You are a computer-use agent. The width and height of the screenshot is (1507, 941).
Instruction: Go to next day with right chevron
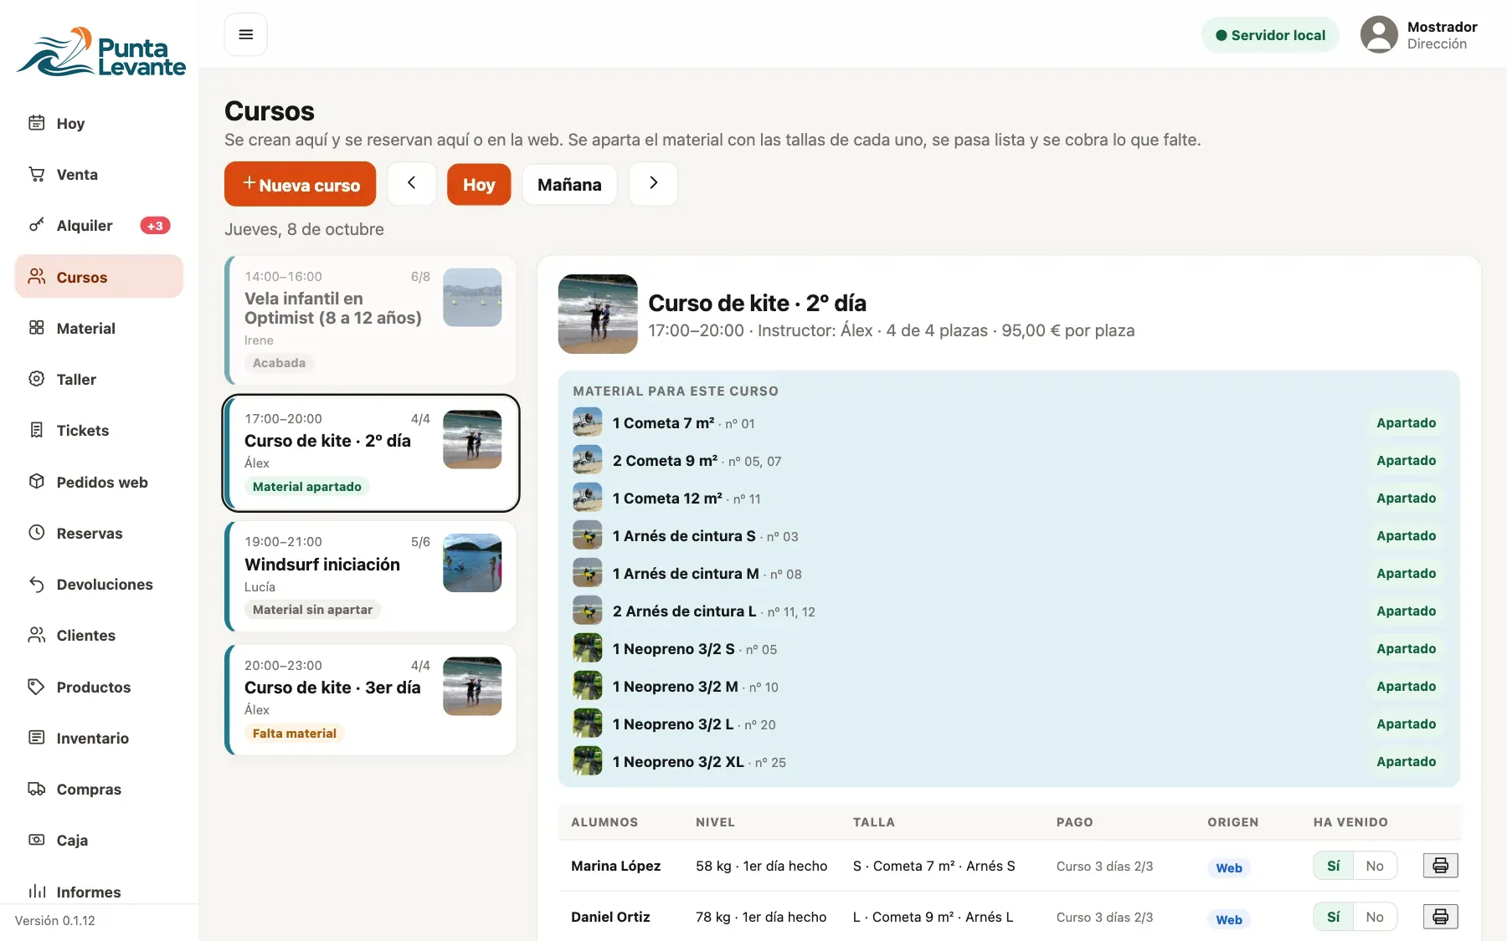[653, 183]
